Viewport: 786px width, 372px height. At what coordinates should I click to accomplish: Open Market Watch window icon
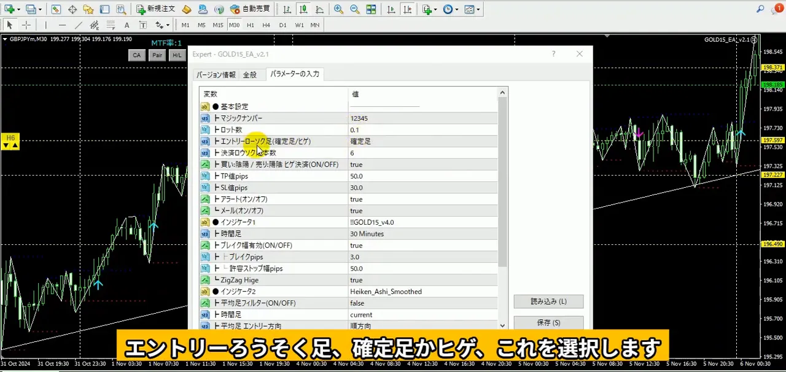click(x=56, y=9)
